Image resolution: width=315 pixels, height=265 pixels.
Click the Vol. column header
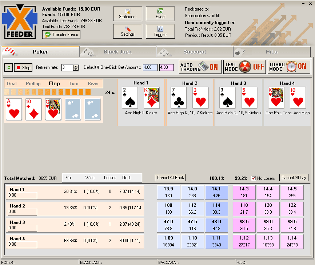69,178
